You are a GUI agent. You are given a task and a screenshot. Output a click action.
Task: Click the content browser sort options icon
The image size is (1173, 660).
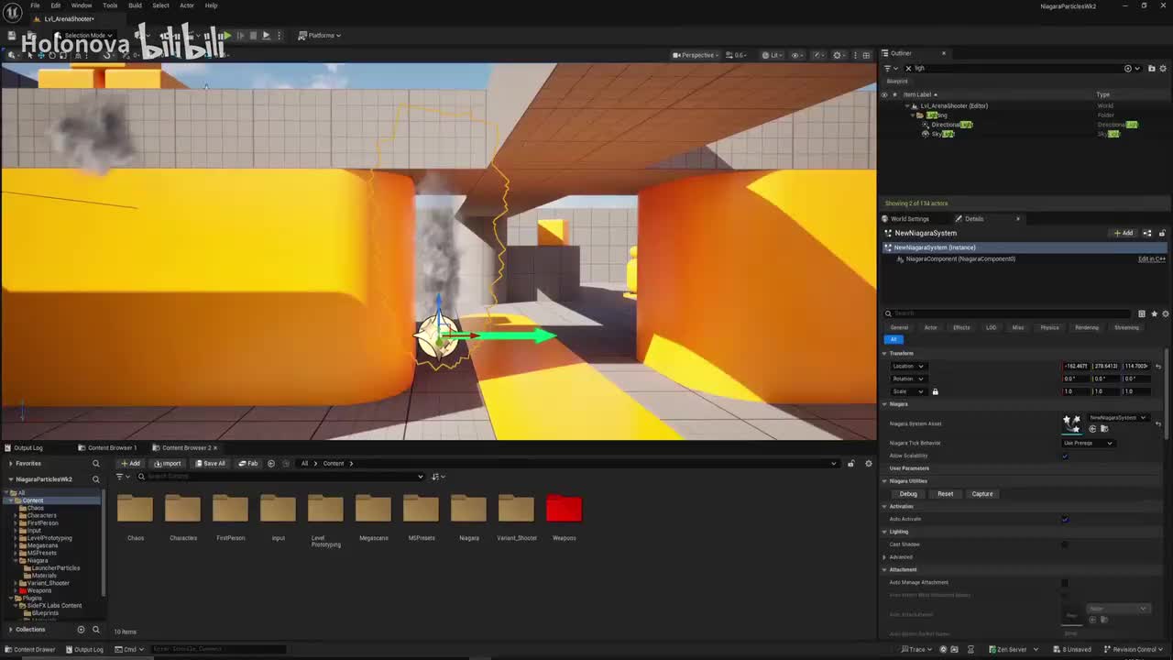(x=438, y=477)
